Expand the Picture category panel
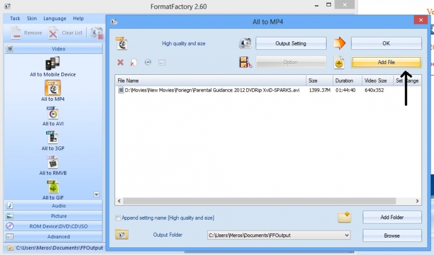 53,215
